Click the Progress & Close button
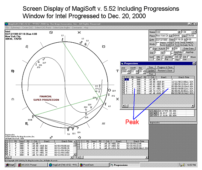 click(165, 67)
